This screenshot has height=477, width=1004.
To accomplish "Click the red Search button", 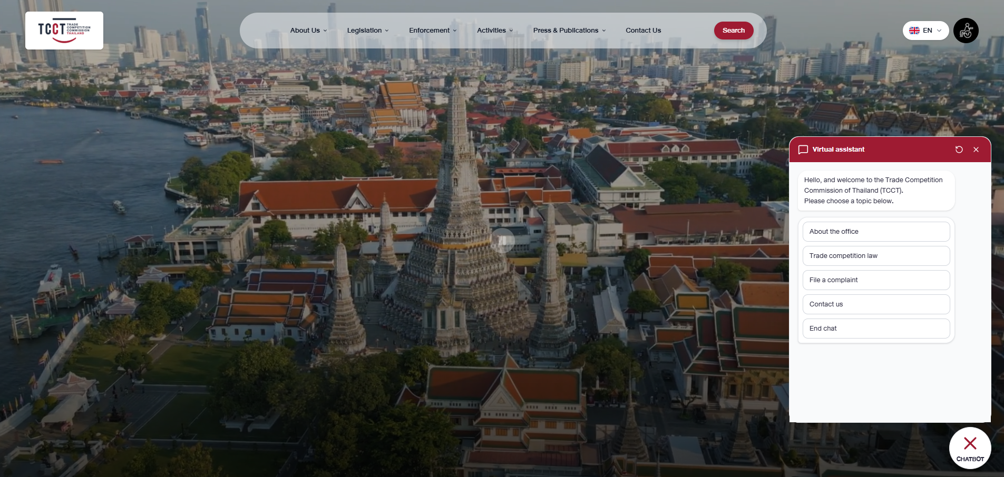I will click(734, 31).
